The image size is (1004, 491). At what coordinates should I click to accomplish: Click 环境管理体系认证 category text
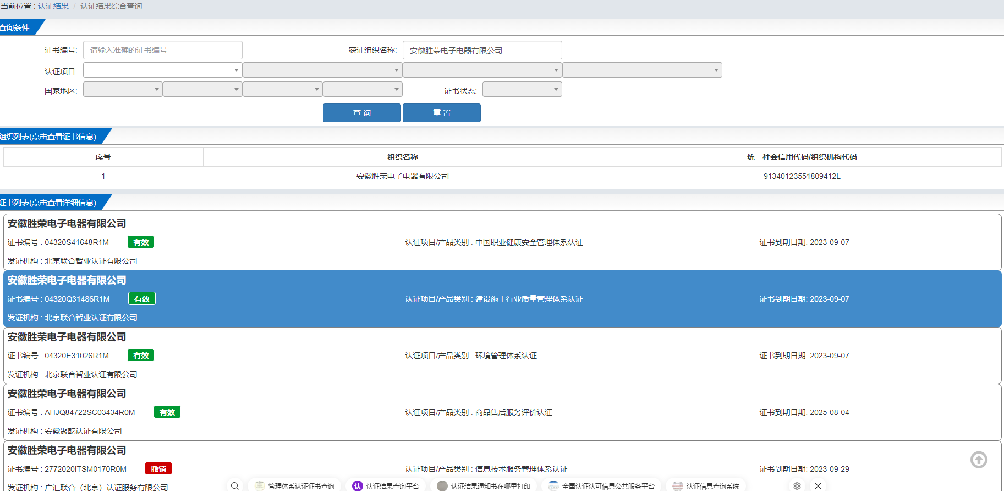(506, 356)
